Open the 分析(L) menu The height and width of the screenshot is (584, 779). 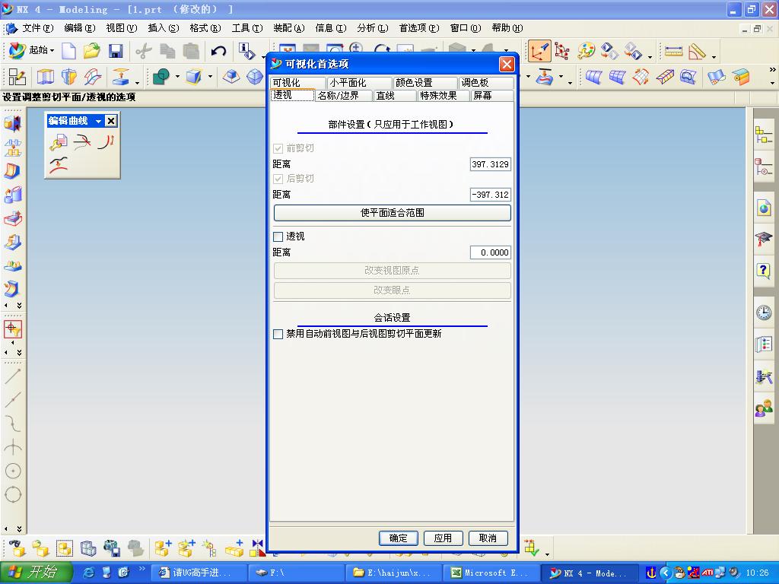372,28
